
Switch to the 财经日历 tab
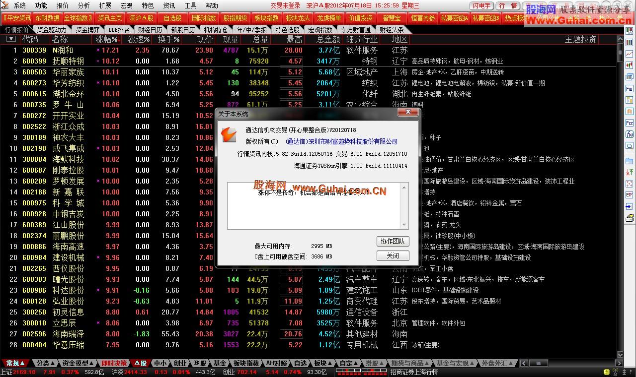(150, 29)
